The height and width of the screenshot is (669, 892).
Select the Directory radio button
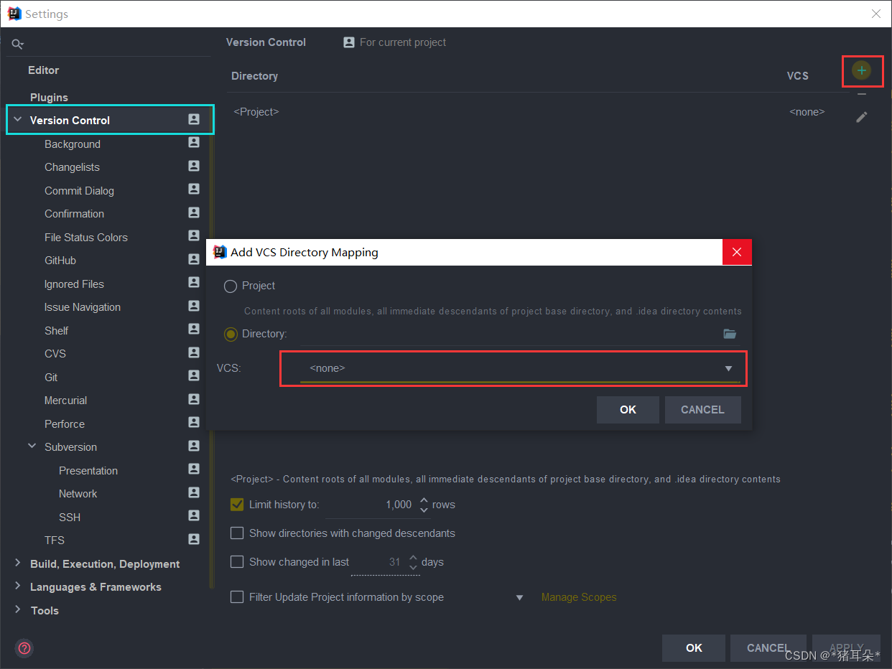click(231, 334)
